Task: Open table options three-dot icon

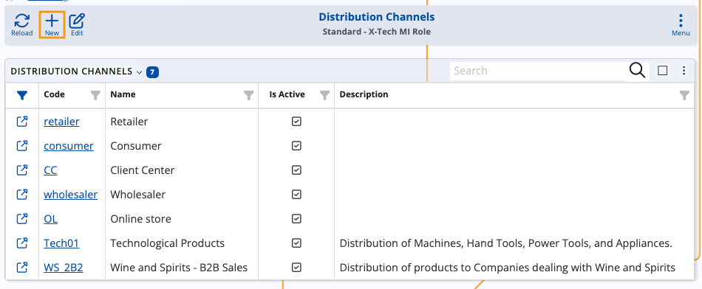Action: click(x=684, y=71)
